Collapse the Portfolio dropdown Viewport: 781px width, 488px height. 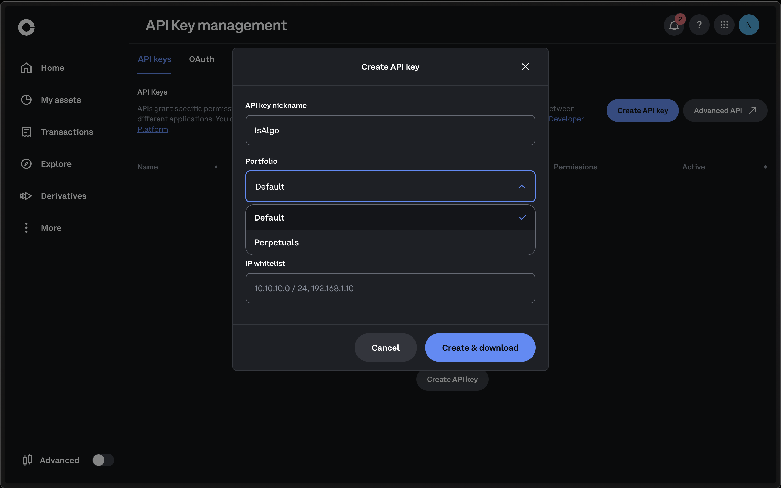[390, 186]
